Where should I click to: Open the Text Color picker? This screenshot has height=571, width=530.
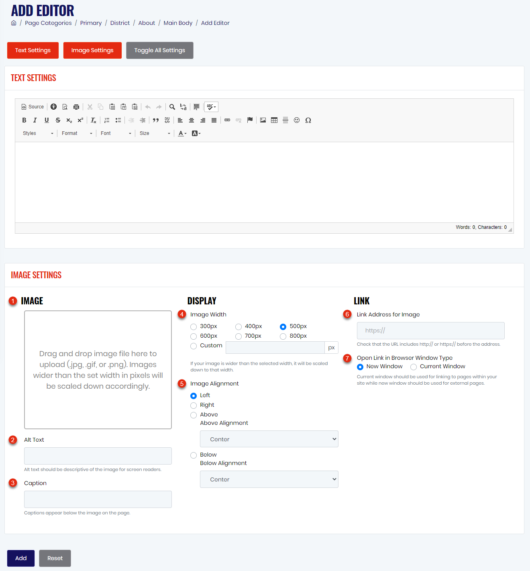[182, 133]
